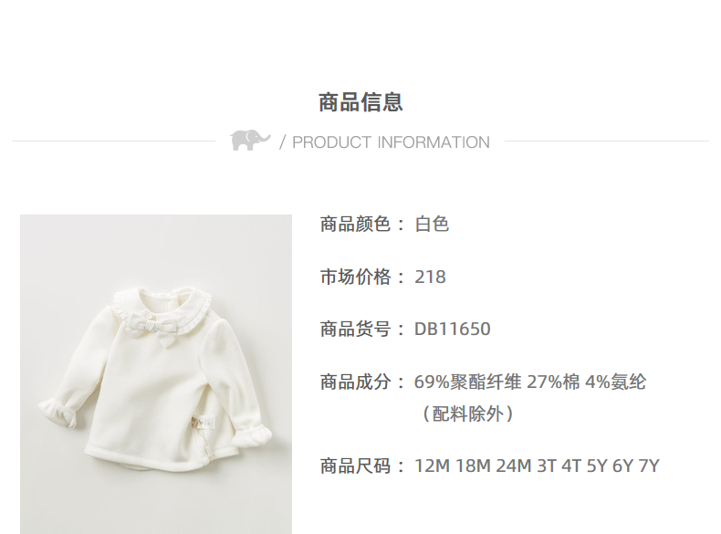Click the 69%聚酯纤维 composition text
Viewport: 721px width, 534px height.
click(467, 382)
